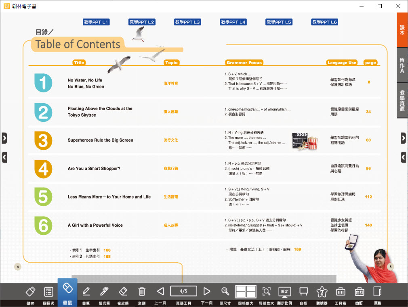Open the 教學PPT L3 button

click(x=187, y=22)
